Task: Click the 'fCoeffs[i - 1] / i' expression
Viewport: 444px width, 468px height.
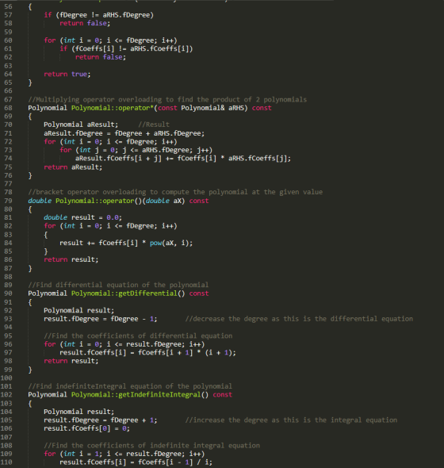Action: click(174, 462)
